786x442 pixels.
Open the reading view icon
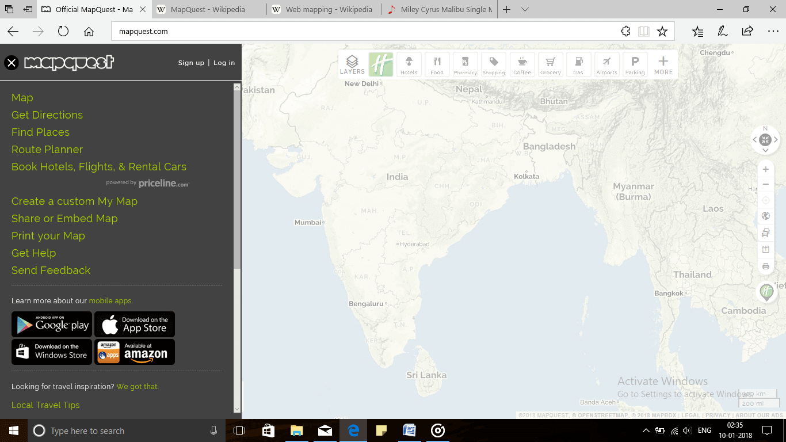point(643,32)
